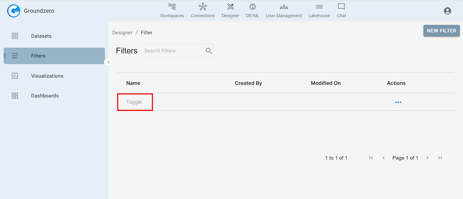Click the Groundzero logo
The image size is (463, 199).
click(14, 11)
